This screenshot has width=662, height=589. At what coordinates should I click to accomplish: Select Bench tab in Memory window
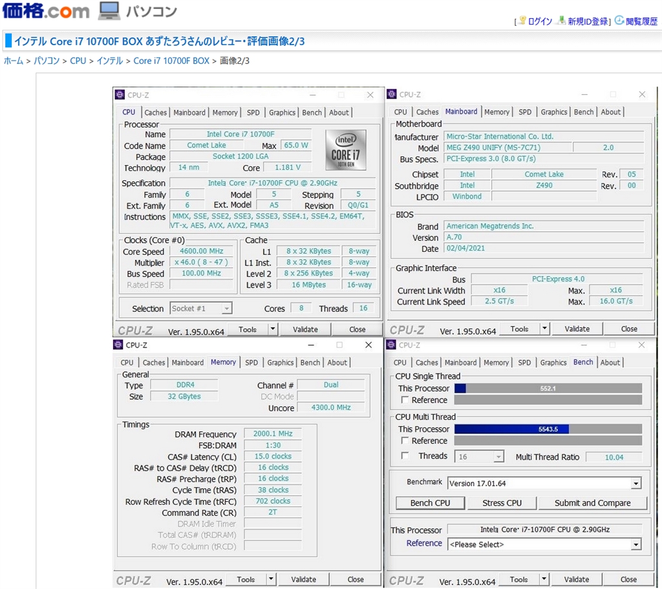point(310,362)
